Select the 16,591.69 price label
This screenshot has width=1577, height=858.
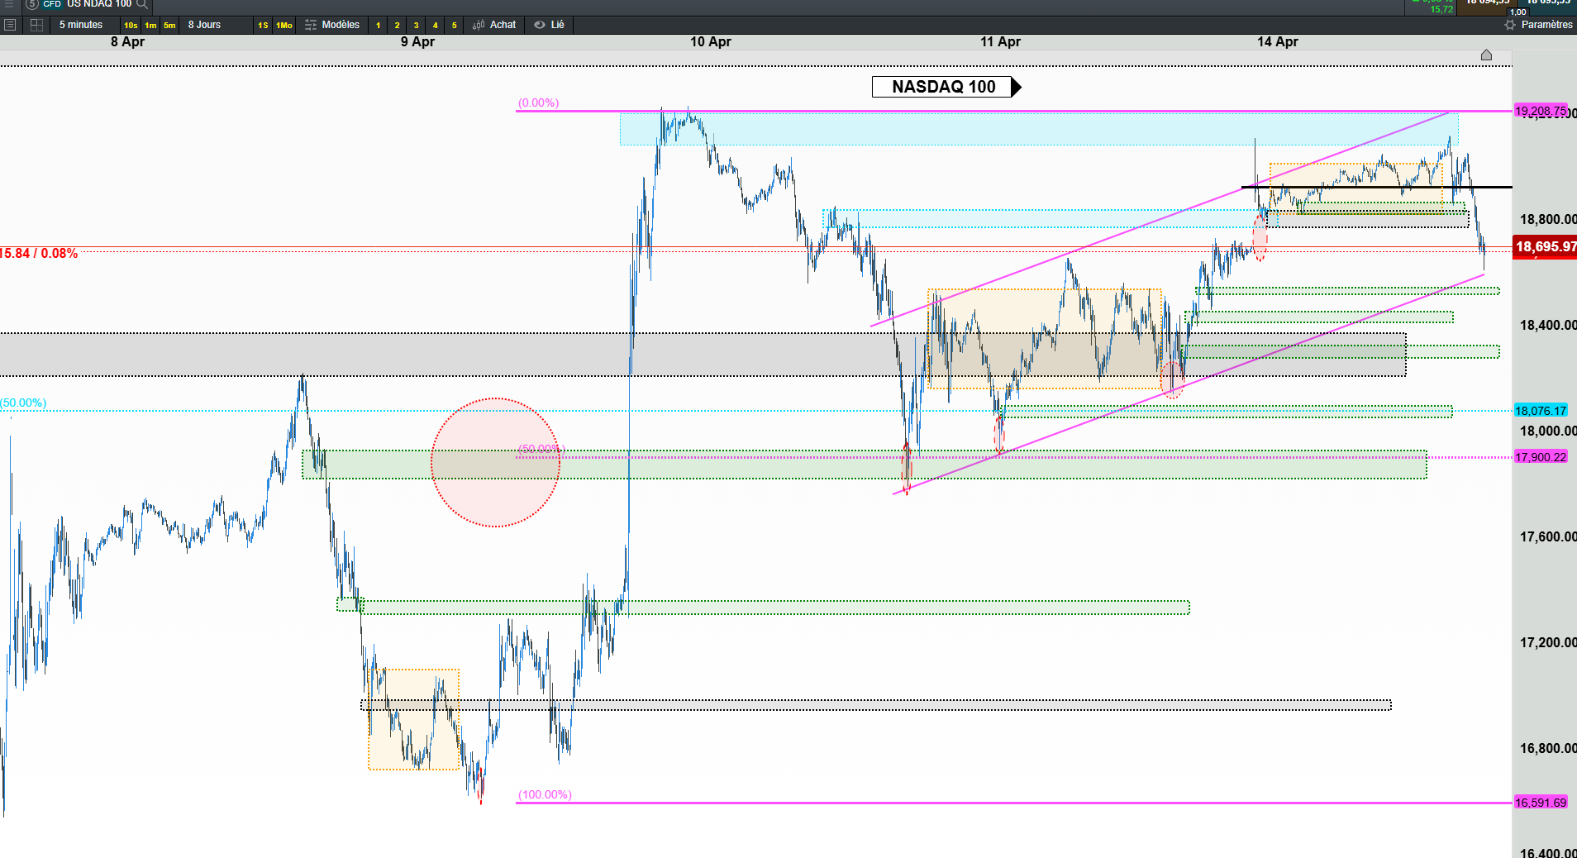pos(1541,803)
